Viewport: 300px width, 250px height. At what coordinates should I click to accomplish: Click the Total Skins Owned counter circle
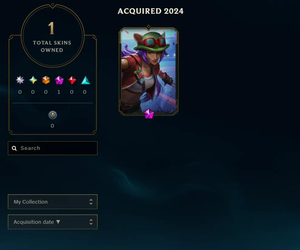tap(53, 36)
